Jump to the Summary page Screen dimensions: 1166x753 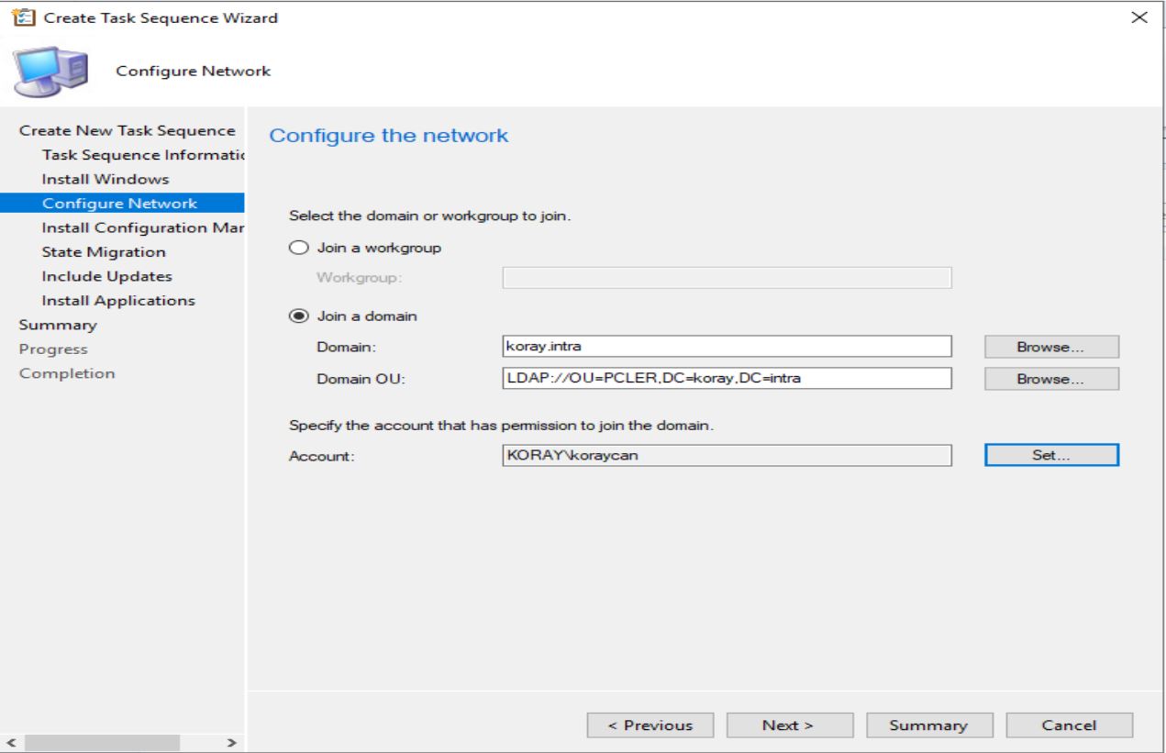click(x=928, y=725)
